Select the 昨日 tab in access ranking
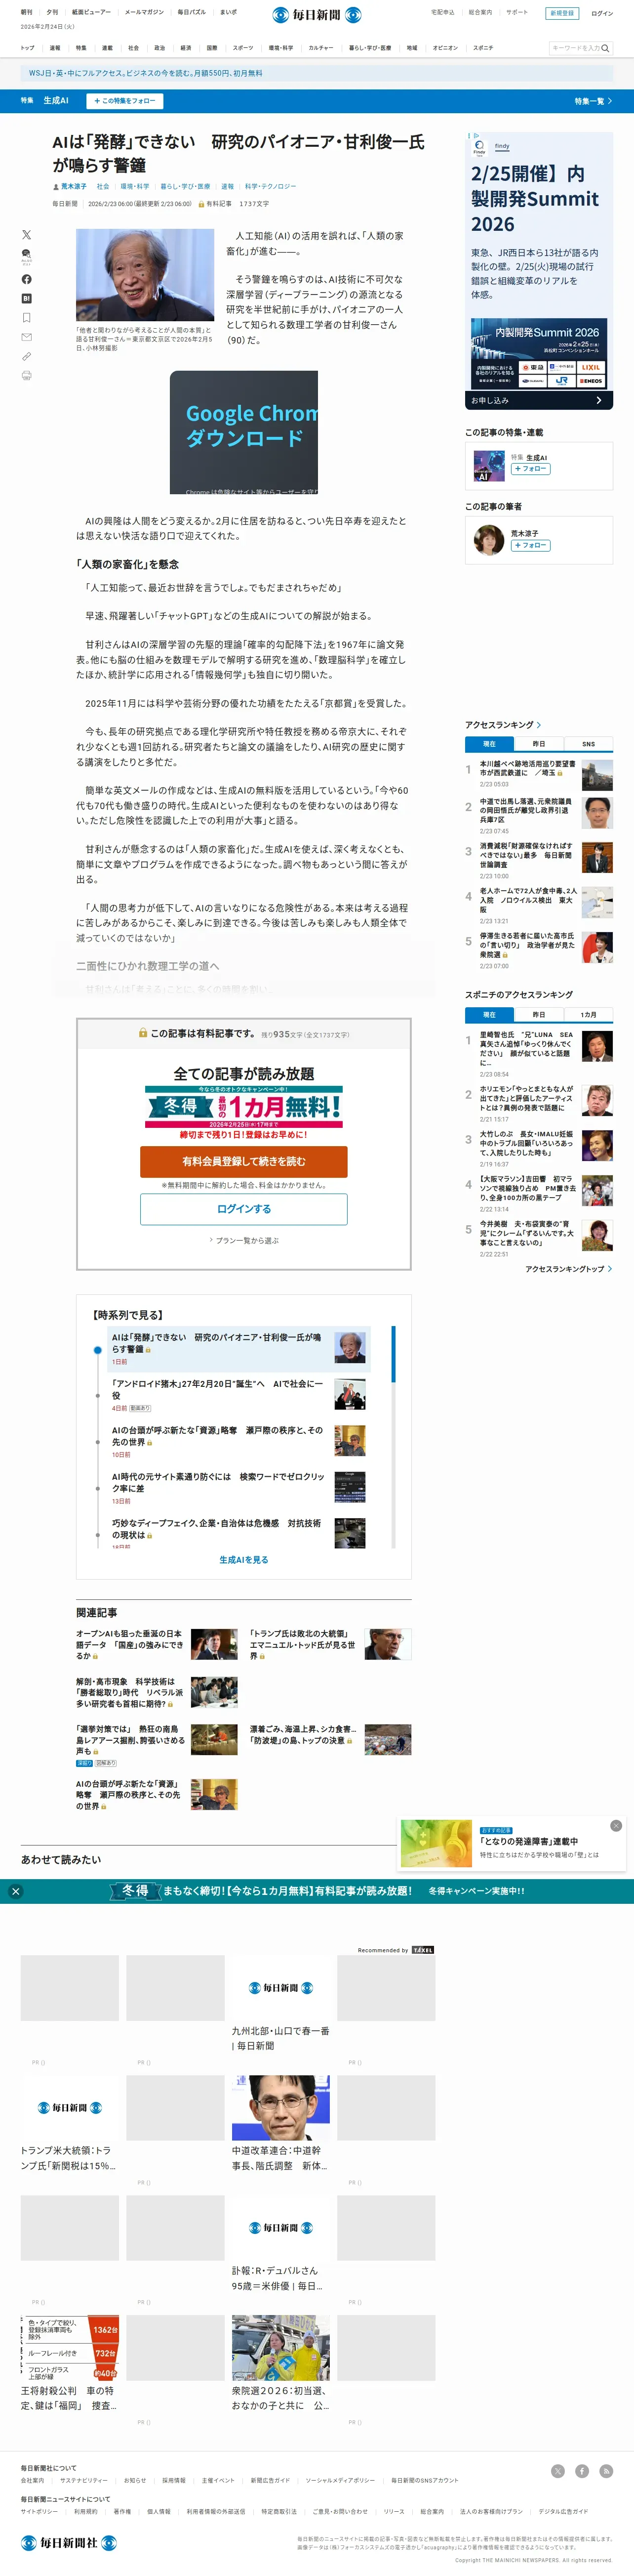The width and height of the screenshot is (634, 2576). (x=538, y=744)
